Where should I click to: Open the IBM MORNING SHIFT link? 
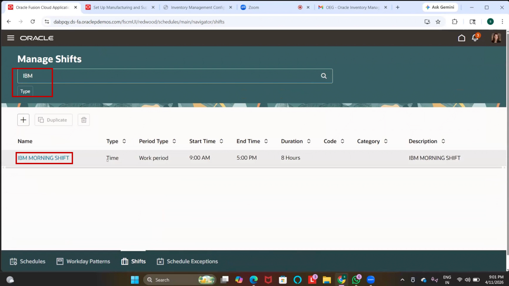(x=43, y=158)
